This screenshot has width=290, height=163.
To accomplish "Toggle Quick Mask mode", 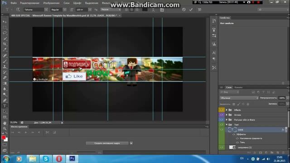I will click(5, 145).
